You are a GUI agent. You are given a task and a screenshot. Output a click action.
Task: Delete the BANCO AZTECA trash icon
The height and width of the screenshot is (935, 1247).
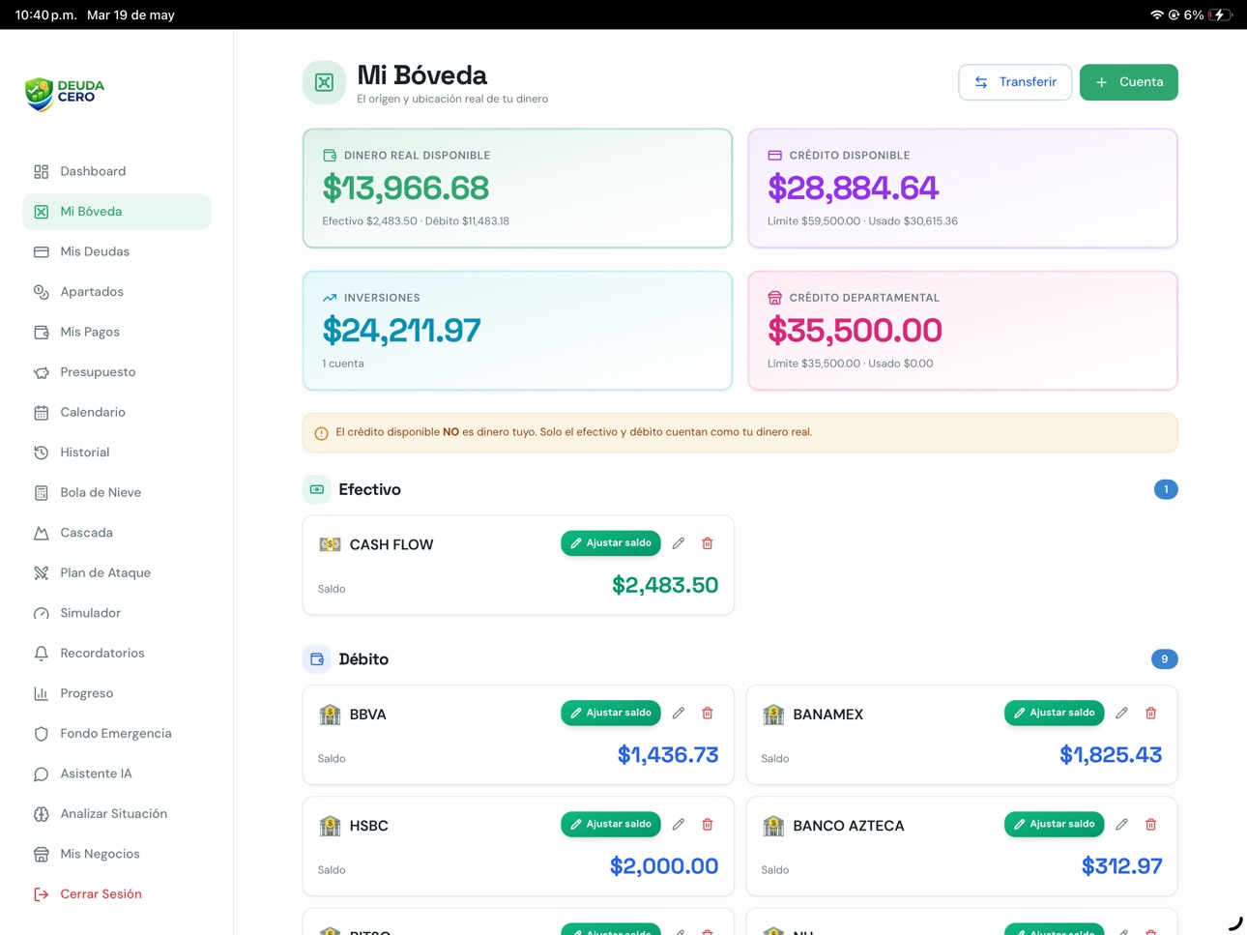[x=1150, y=824]
